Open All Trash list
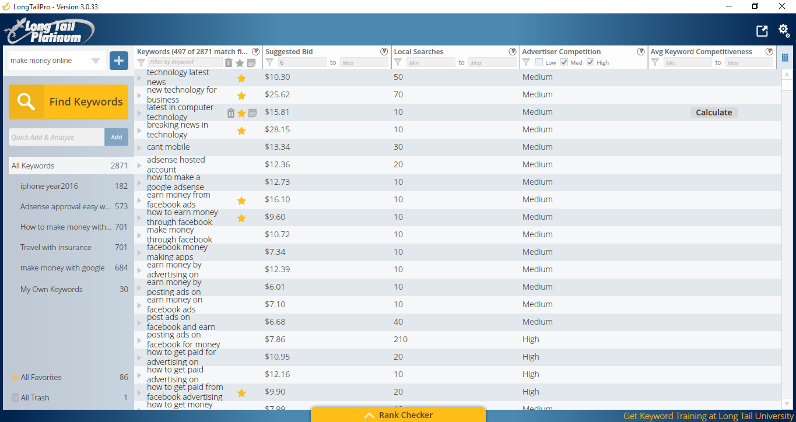This screenshot has height=422, width=796. pyautogui.click(x=71, y=398)
